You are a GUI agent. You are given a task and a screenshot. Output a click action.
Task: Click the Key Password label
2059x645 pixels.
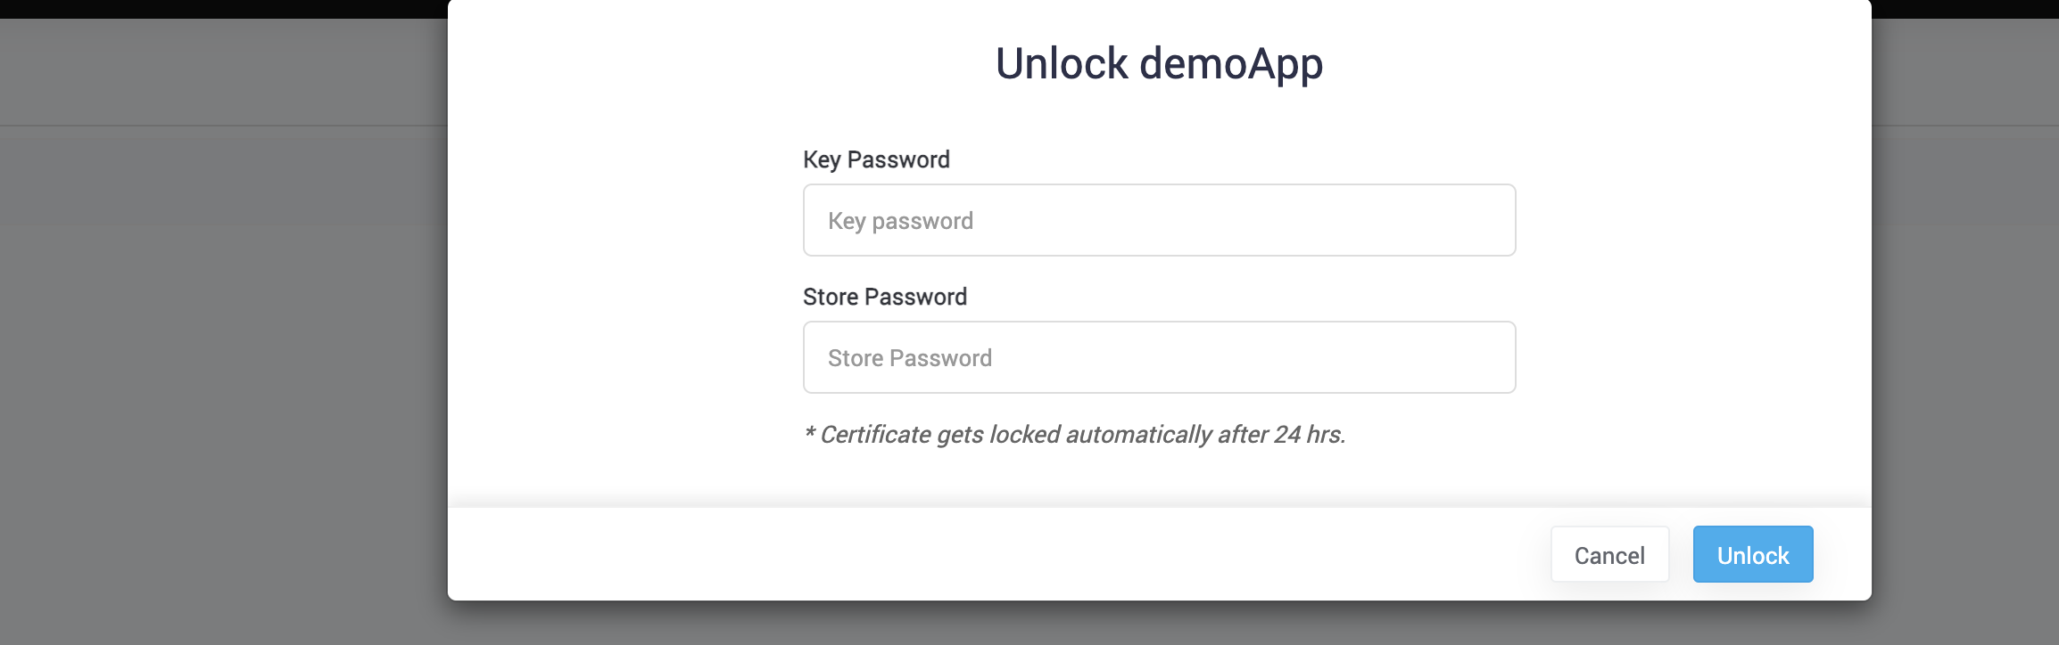point(876,159)
